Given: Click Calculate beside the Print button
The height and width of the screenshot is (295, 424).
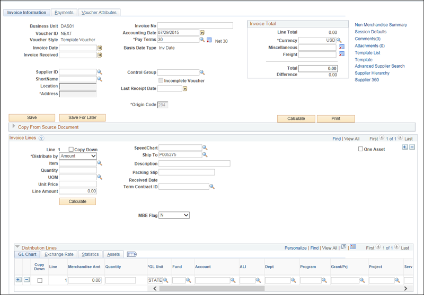Looking at the screenshot, I should pos(296,118).
